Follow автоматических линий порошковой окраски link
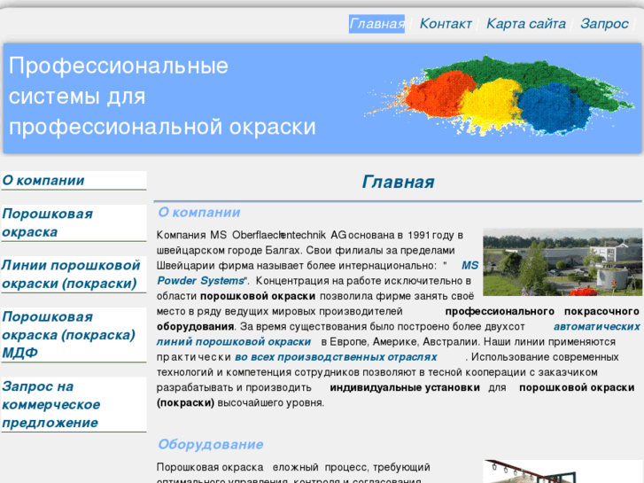 (x=234, y=342)
